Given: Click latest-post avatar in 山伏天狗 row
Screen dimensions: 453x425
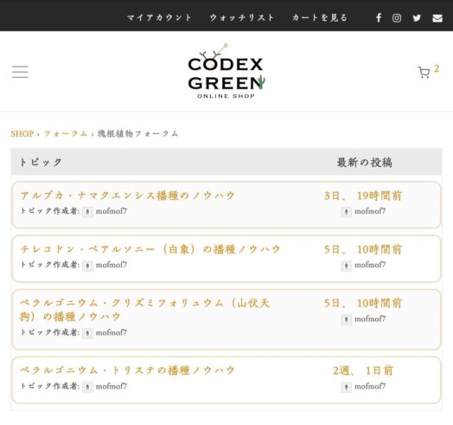Looking at the screenshot, I should tap(346, 319).
